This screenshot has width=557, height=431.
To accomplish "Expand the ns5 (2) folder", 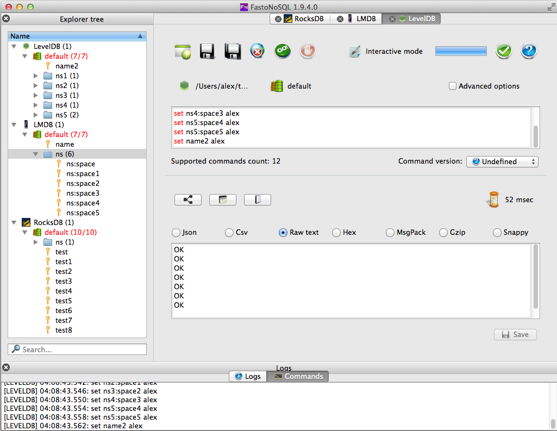I will click(x=35, y=115).
